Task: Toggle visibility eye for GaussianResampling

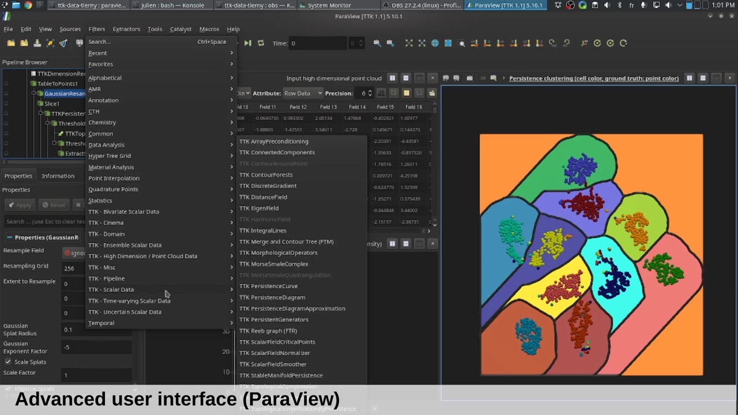Action: [x=6, y=93]
